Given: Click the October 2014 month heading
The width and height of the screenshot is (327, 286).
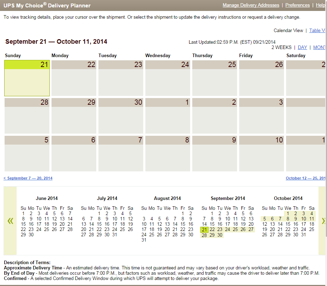Looking at the screenshot, I should point(288,198).
